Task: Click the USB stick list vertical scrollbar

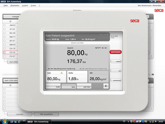Action: pyautogui.click(x=151, y=99)
